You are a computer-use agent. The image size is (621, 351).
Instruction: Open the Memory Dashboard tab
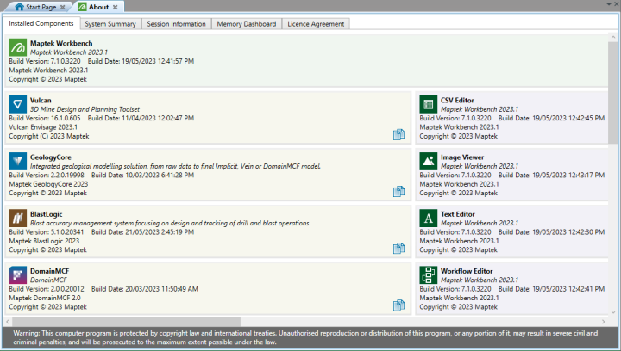(x=247, y=24)
